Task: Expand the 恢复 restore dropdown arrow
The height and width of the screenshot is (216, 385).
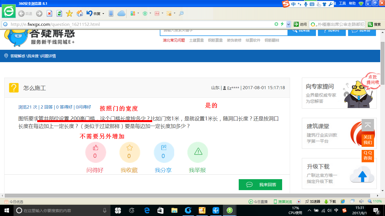Action: [103, 13]
